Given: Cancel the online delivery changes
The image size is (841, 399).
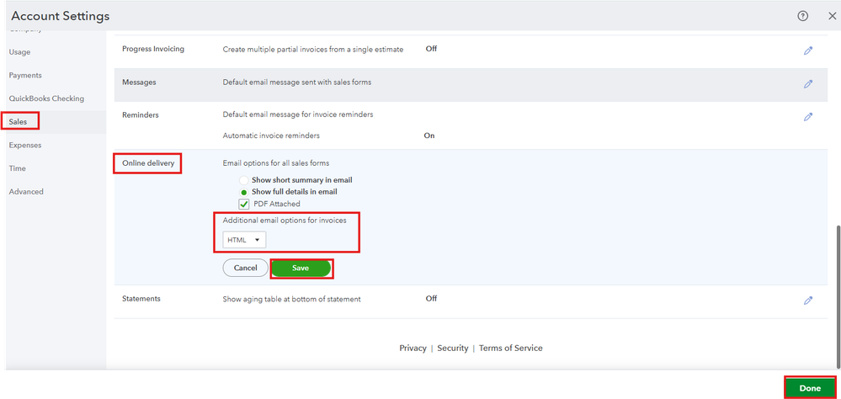Looking at the screenshot, I should point(245,268).
